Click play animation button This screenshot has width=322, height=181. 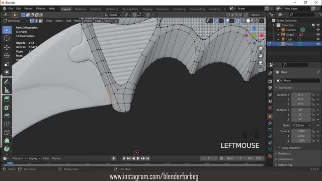tap(138, 158)
